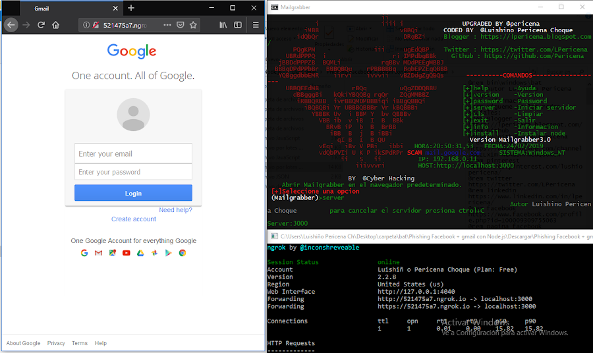
Task: Minimize the Mailgrabber console window
Action: [x=540, y=7]
